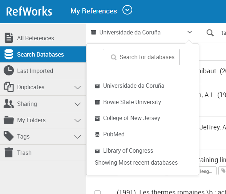The height and width of the screenshot is (194, 226).
Task: Click the Search Databases stack icon
Action: [9, 54]
